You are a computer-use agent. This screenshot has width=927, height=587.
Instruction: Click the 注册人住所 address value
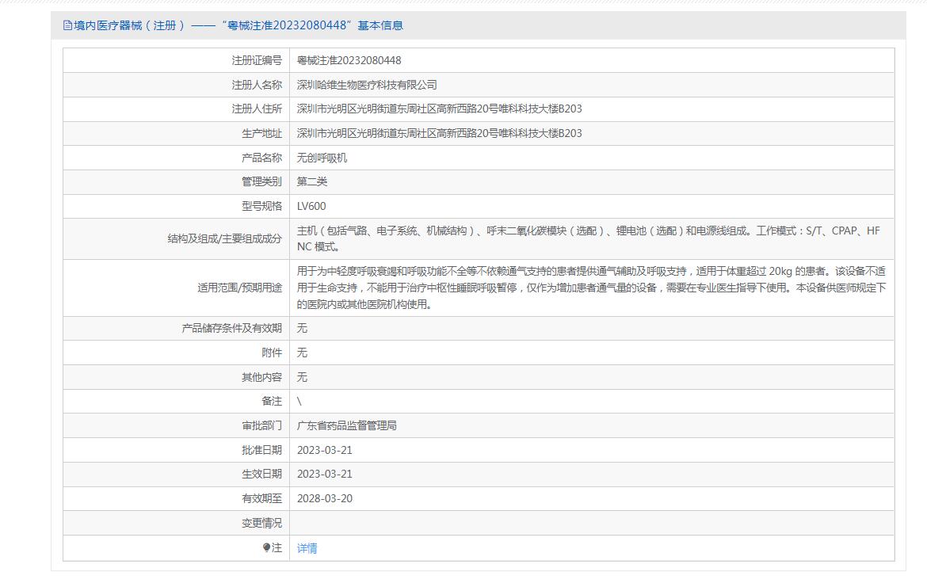(x=439, y=109)
